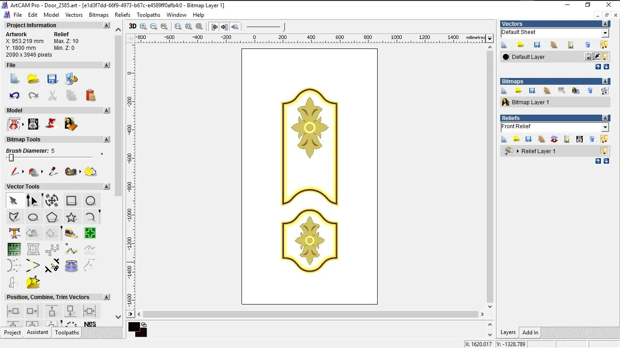The height and width of the screenshot is (348, 620).
Task: Click the 3D view button
Action: 133,26
